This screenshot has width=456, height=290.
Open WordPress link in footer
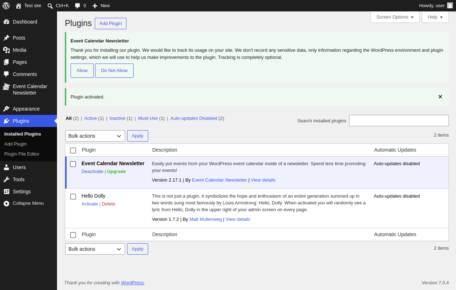132,283
